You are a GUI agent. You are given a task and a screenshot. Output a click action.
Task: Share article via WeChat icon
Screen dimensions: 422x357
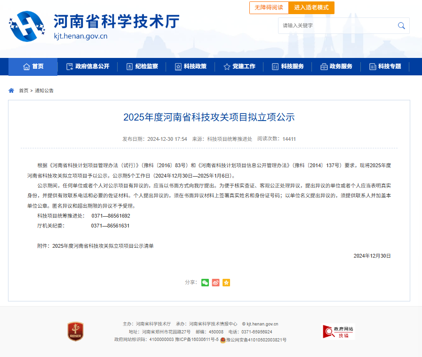tap(205, 283)
